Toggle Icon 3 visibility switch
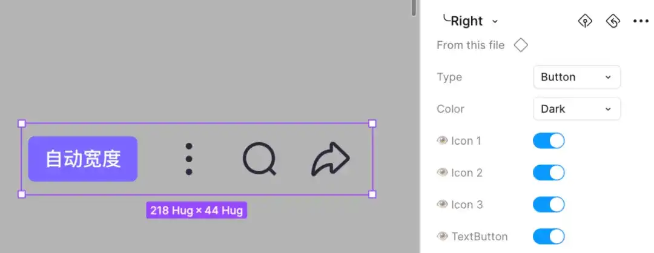The width and height of the screenshot is (654, 253). coord(549,205)
